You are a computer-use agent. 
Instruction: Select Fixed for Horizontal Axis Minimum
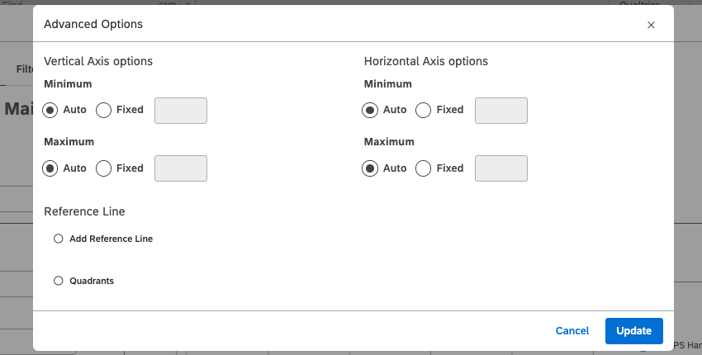[x=424, y=110]
